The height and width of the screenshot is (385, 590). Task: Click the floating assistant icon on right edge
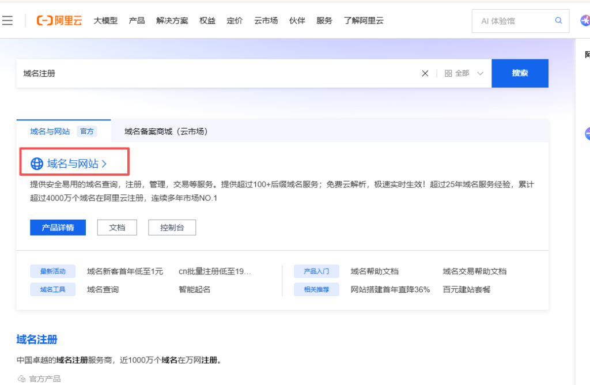coord(587,134)
